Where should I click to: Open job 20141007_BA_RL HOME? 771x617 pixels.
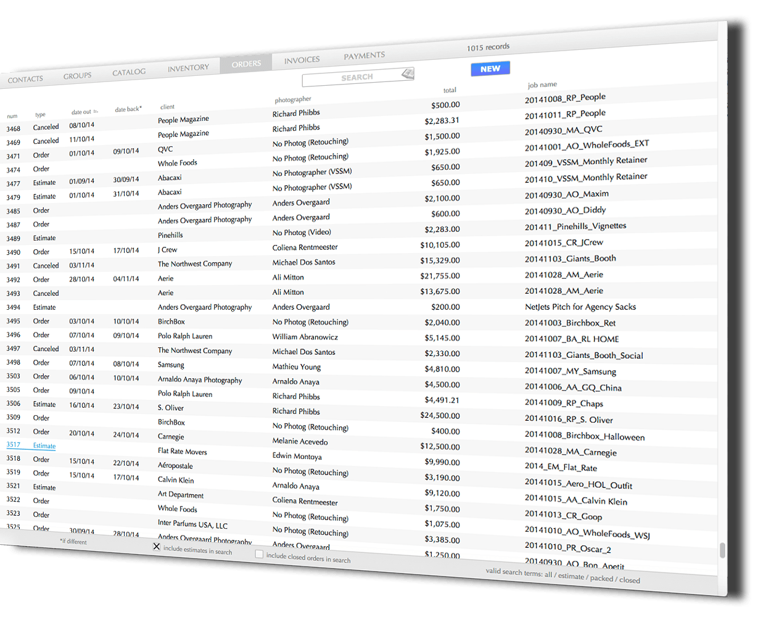coord(572,339)
